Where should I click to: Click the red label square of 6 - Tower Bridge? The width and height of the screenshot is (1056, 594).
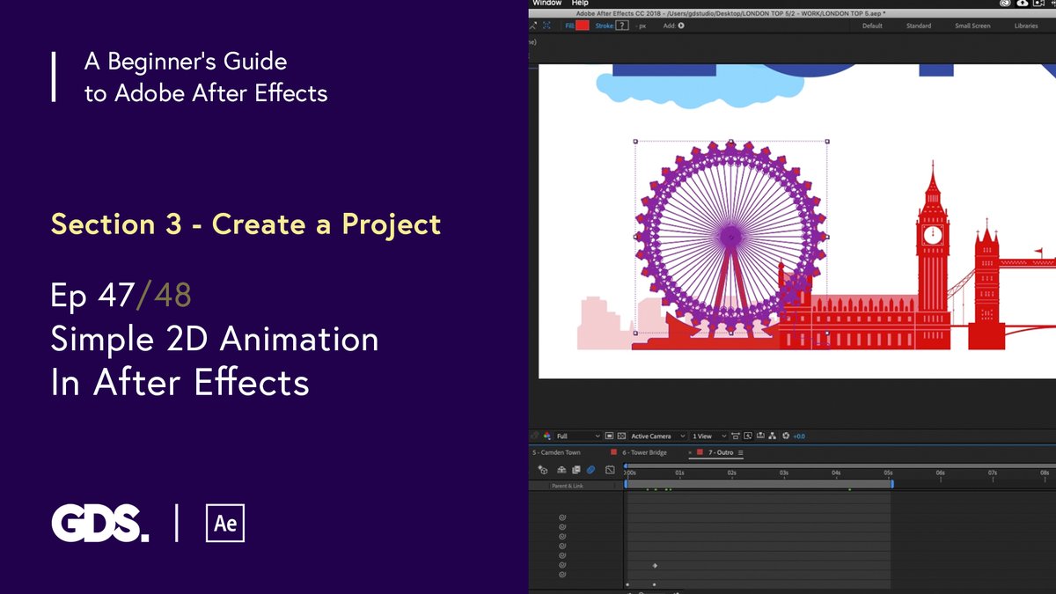[614, 452]
